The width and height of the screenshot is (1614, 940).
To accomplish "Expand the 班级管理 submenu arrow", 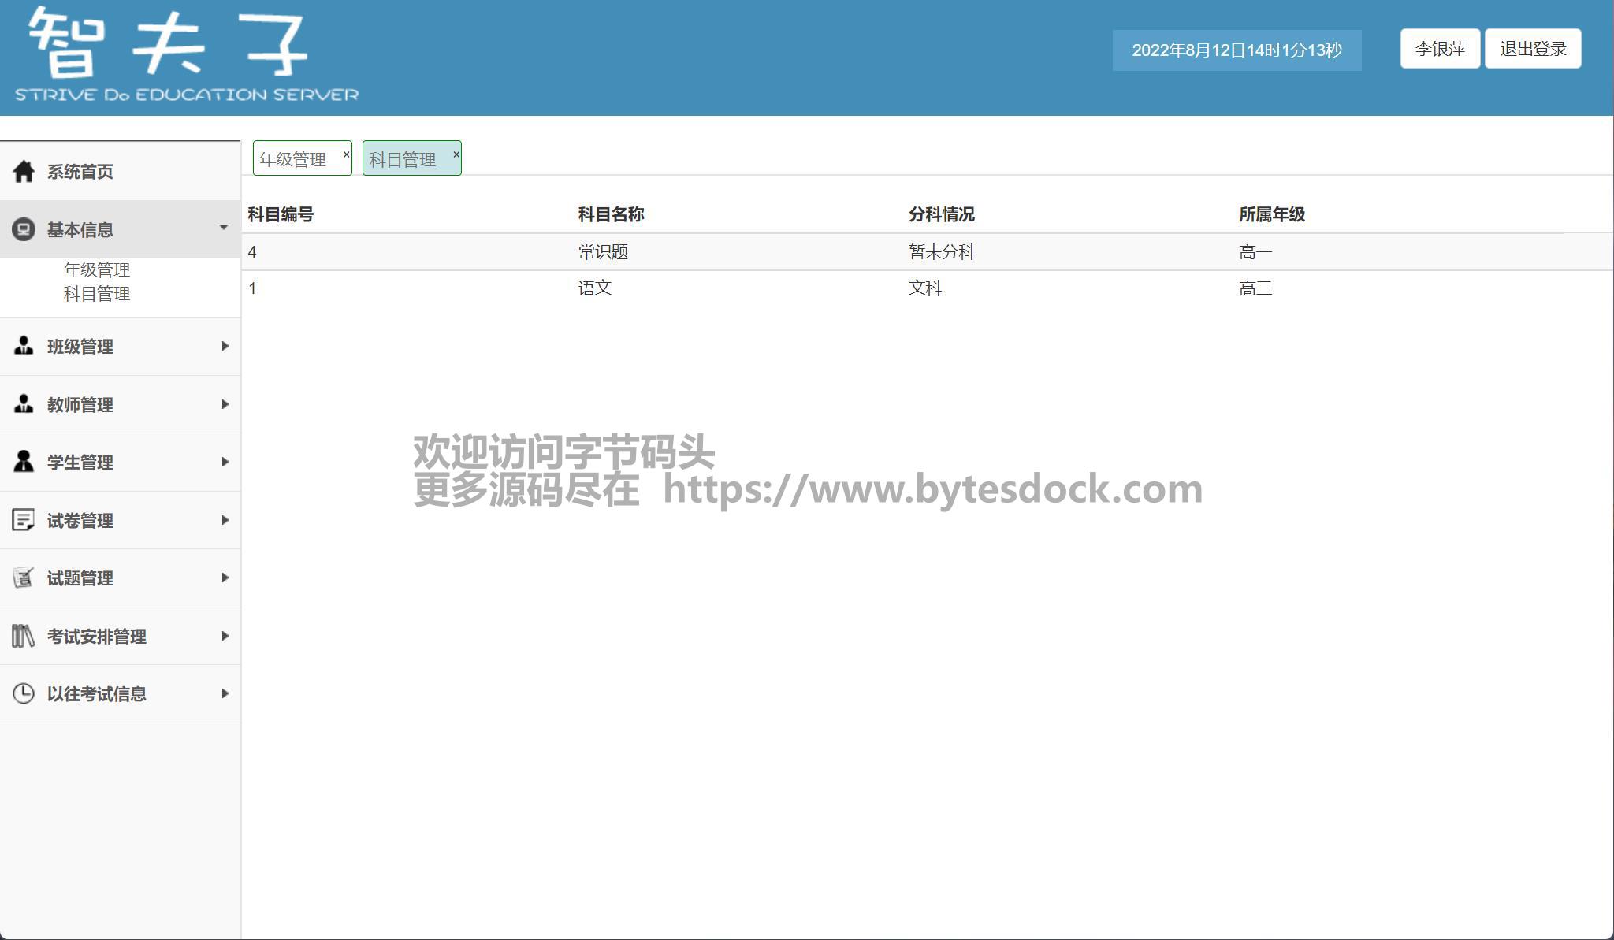I will click(225, 346).
